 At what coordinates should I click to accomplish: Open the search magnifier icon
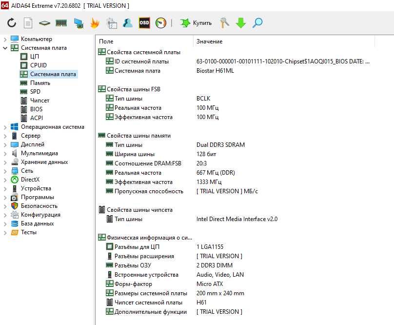pyautogui.click(x=257, y=23)
